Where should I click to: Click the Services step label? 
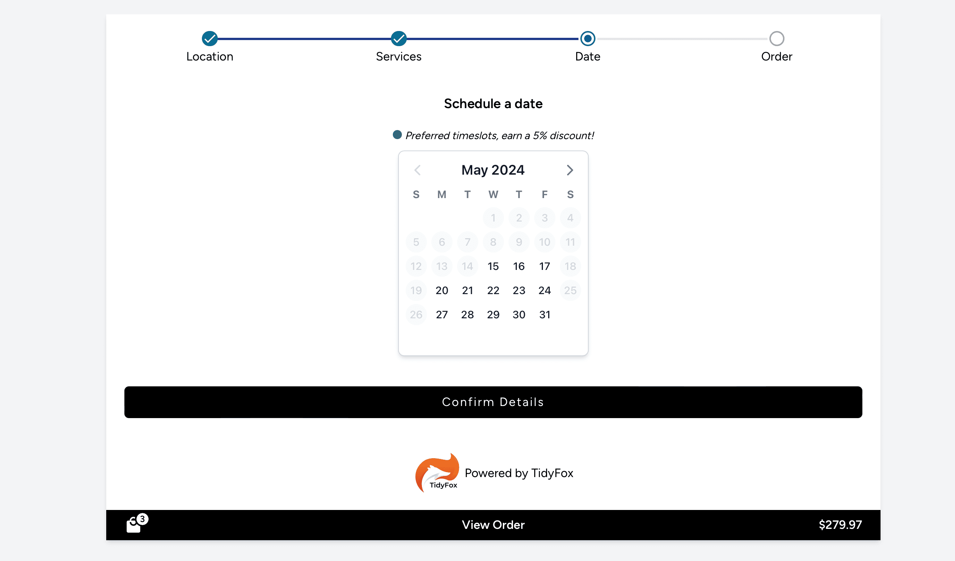[398, 56]
